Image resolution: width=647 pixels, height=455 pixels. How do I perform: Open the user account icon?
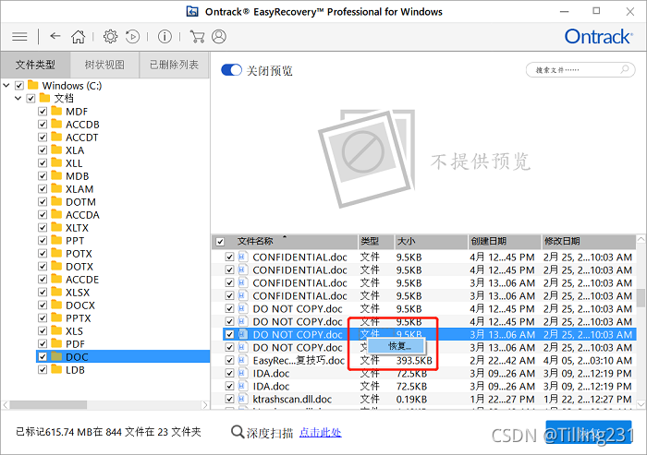click(x=219, y=37)
